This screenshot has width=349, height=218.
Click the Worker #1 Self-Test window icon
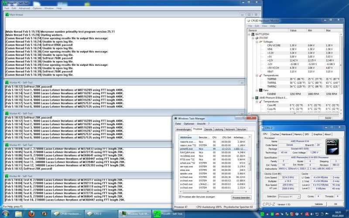point(7,82)
